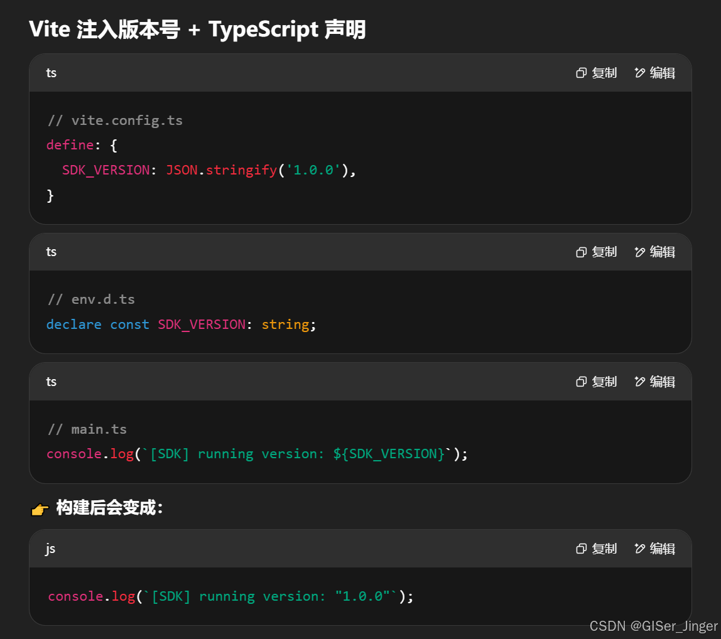
Task: Click the edit pencil icon on vite.config.ts block
Action: (x=640, y=73)
